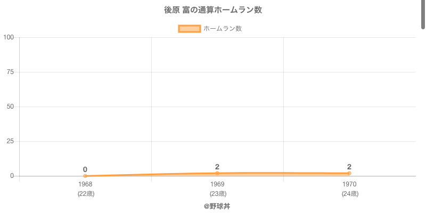
Task: Click the chart title 後原 富の通算ホームラン数
Action: (213, 10)
